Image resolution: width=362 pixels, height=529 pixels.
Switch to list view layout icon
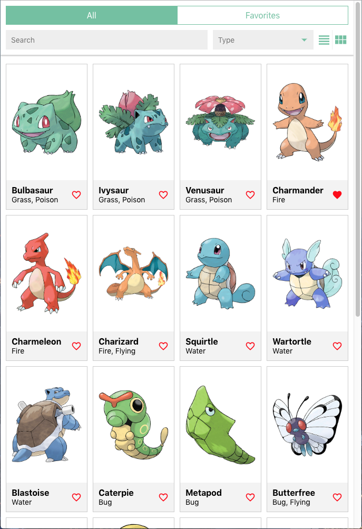324,40
